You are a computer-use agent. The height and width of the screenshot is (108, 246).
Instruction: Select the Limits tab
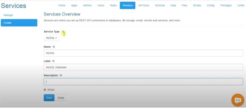pyautogui.click(x=241, y=5)
